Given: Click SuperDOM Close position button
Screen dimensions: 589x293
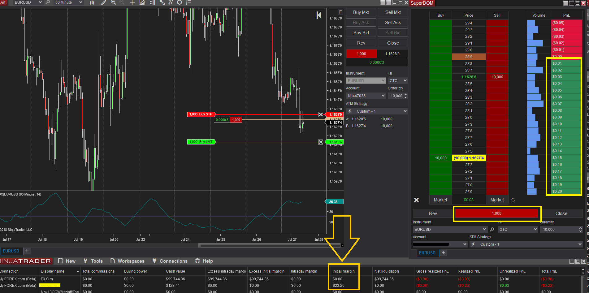Looking at the screenshot, I should (561, 213).
